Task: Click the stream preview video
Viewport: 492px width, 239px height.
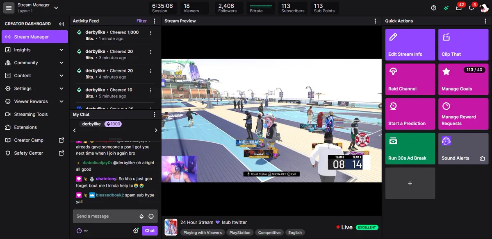Action: (x=271, y=121)
